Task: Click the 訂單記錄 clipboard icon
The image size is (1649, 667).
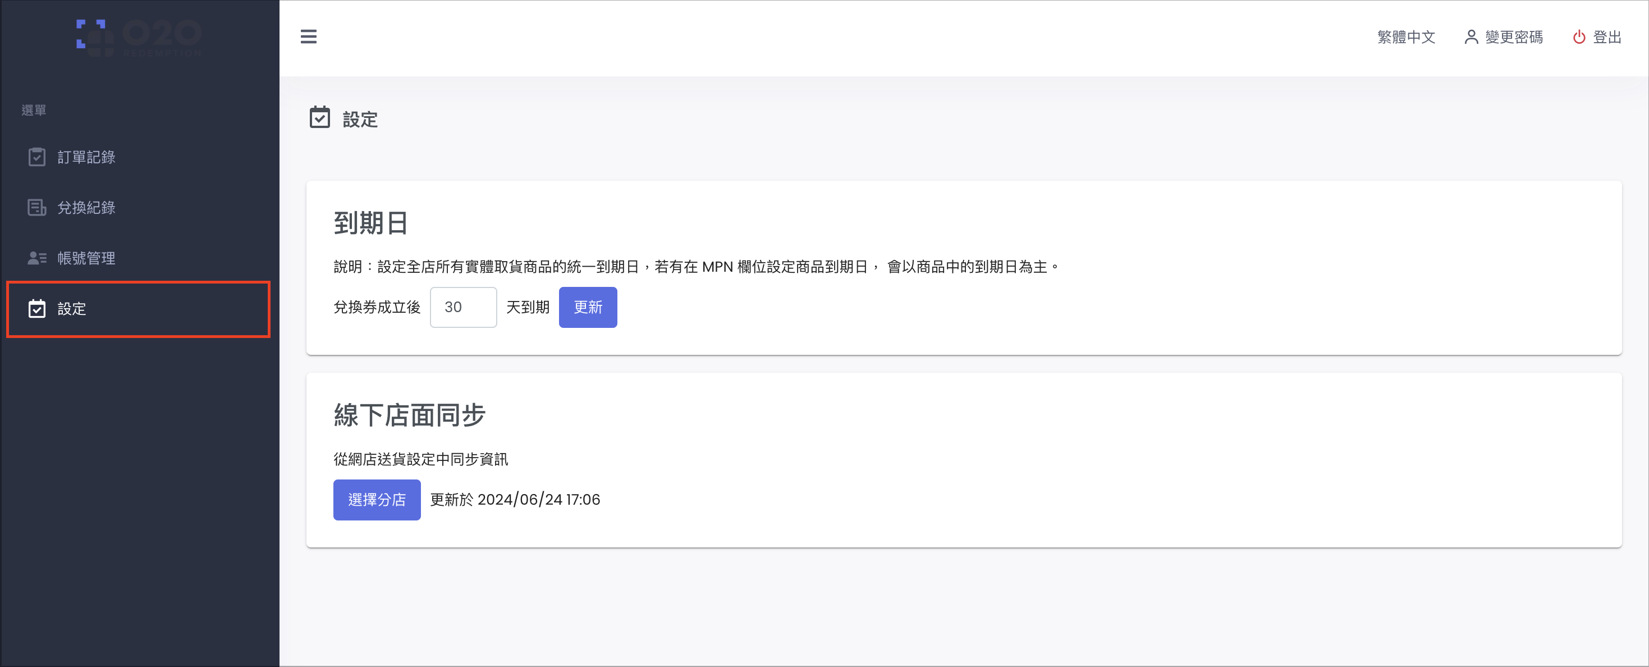Action: [36, 157]
